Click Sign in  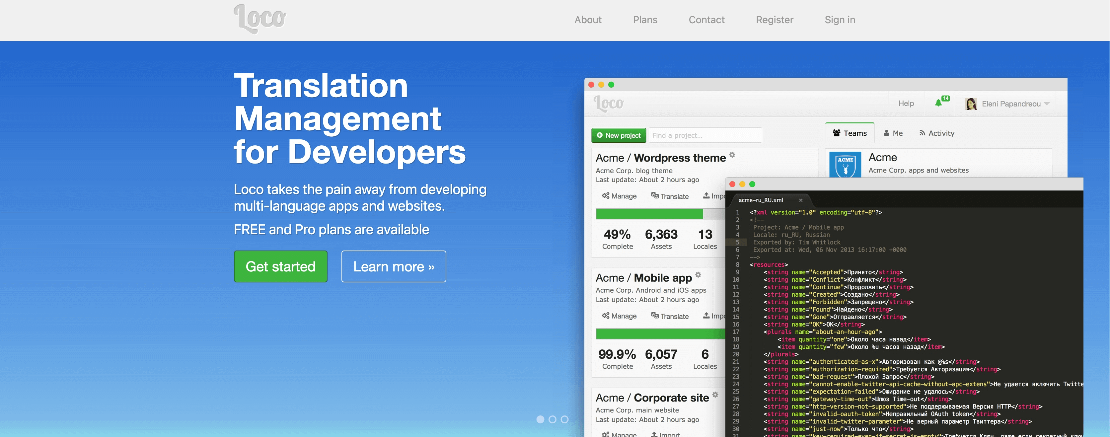840,20
